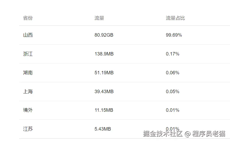This screenshot has width=230, height=142.
Task: Select the 流量 column header
Action: 99,18
